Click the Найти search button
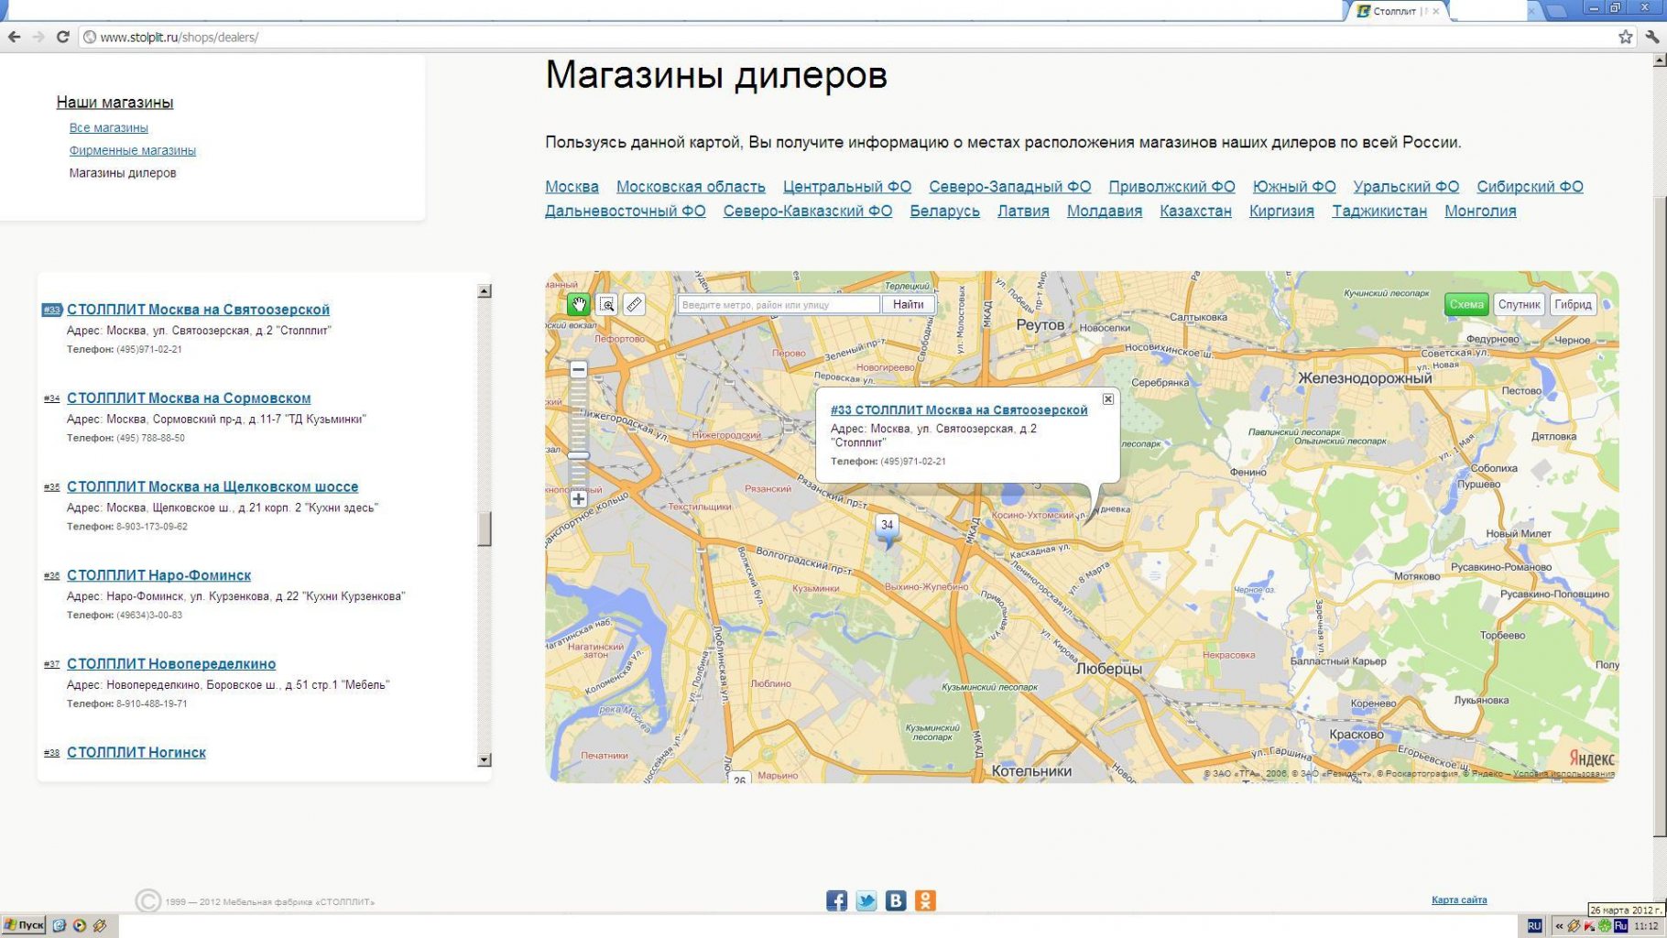The width and height of the screenshot is (1667, 938). point(909,304)
